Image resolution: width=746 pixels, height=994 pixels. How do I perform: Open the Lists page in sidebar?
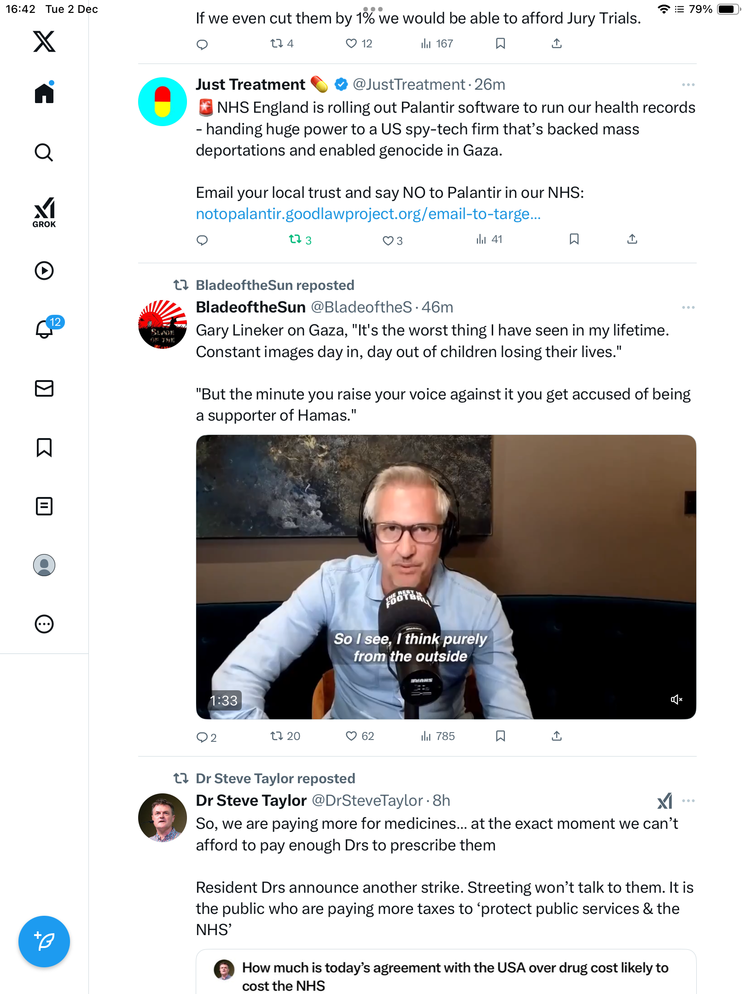[x=44, y=506]
